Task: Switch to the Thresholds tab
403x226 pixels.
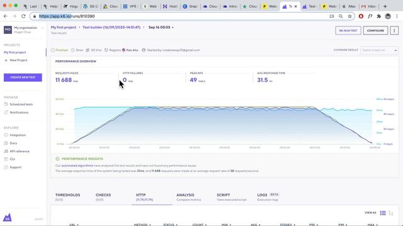Action: tap(67, 196)
